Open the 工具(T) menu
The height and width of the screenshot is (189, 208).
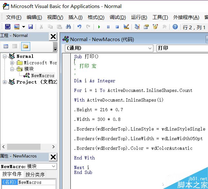click(x=160, y=17)
